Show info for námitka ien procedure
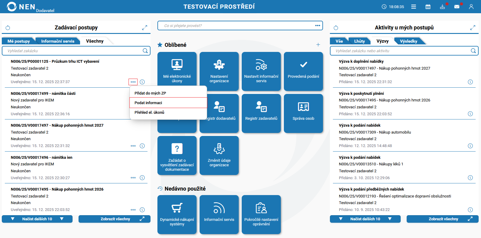481x238 pixels. click(142, 178)
